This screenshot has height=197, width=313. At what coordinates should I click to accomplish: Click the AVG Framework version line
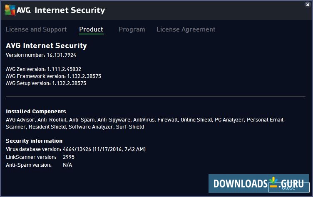coord(53,76)
